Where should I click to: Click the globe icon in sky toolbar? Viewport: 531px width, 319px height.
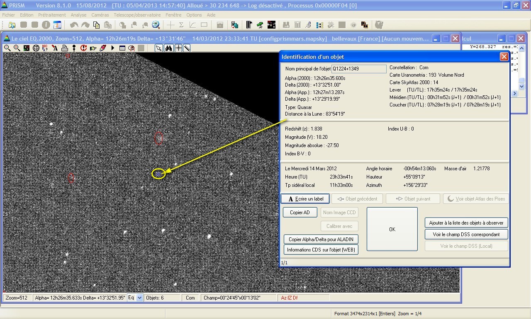[36, 48]
